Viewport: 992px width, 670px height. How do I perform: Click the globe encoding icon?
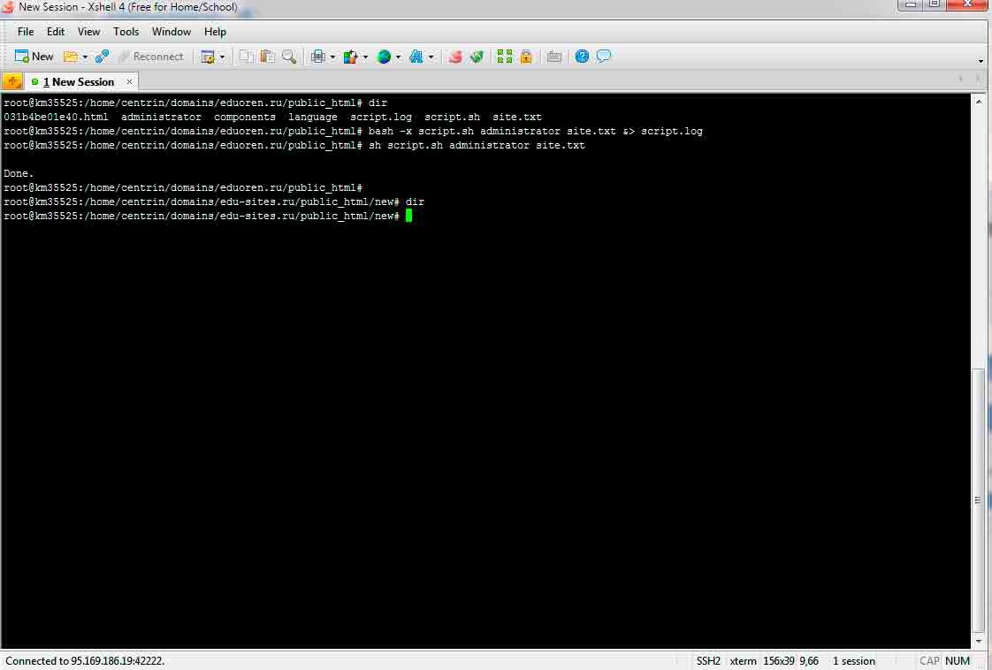384,57
